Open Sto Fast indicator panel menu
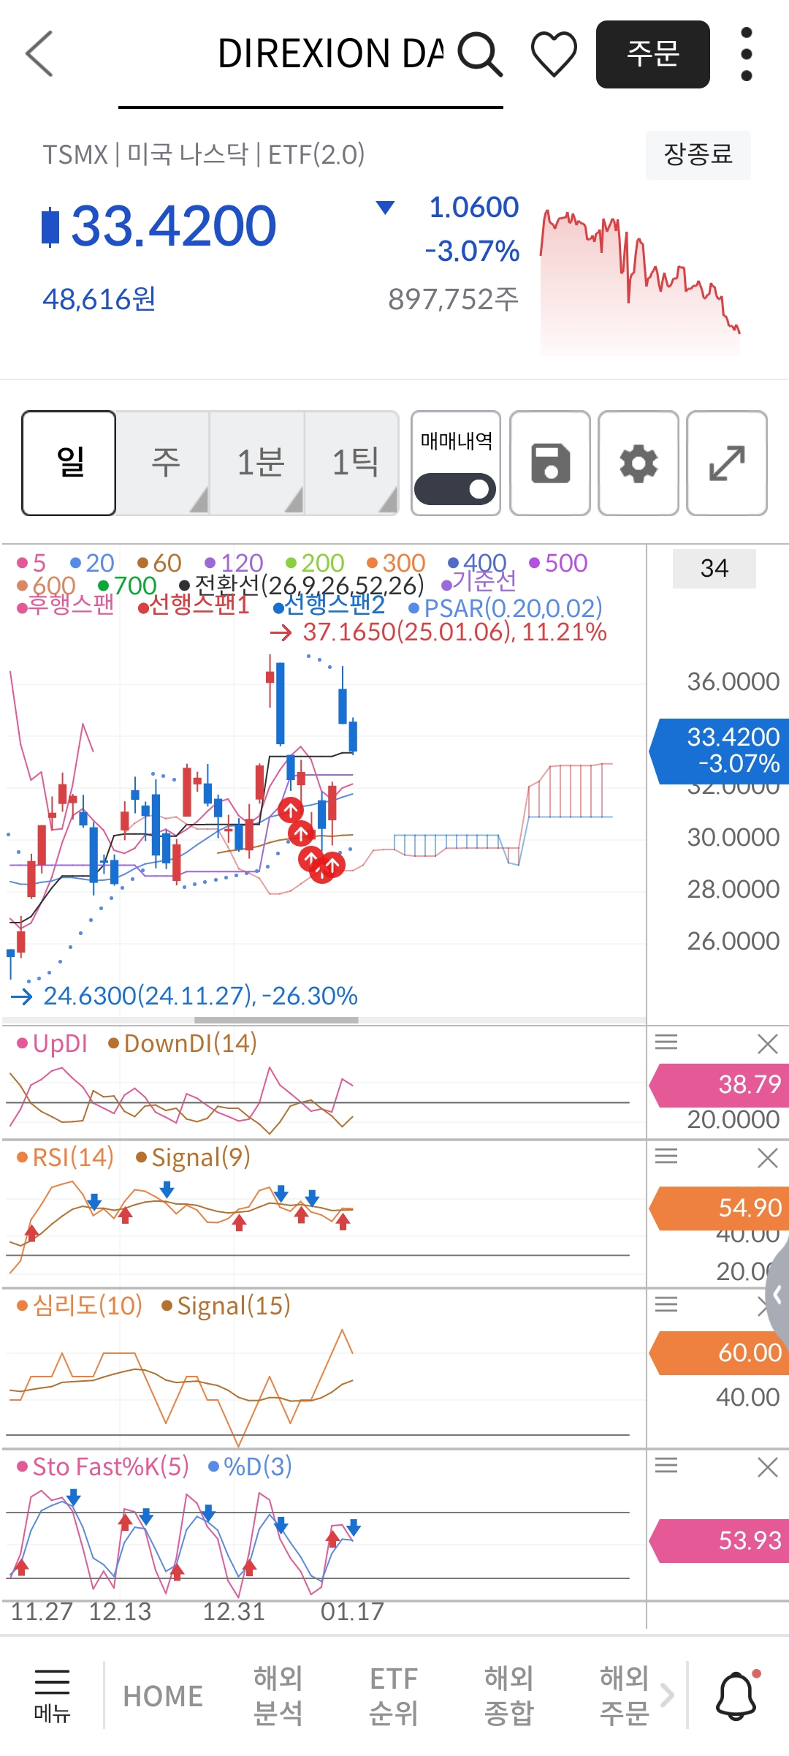The image size is (789, 1756). (666, 1465)
